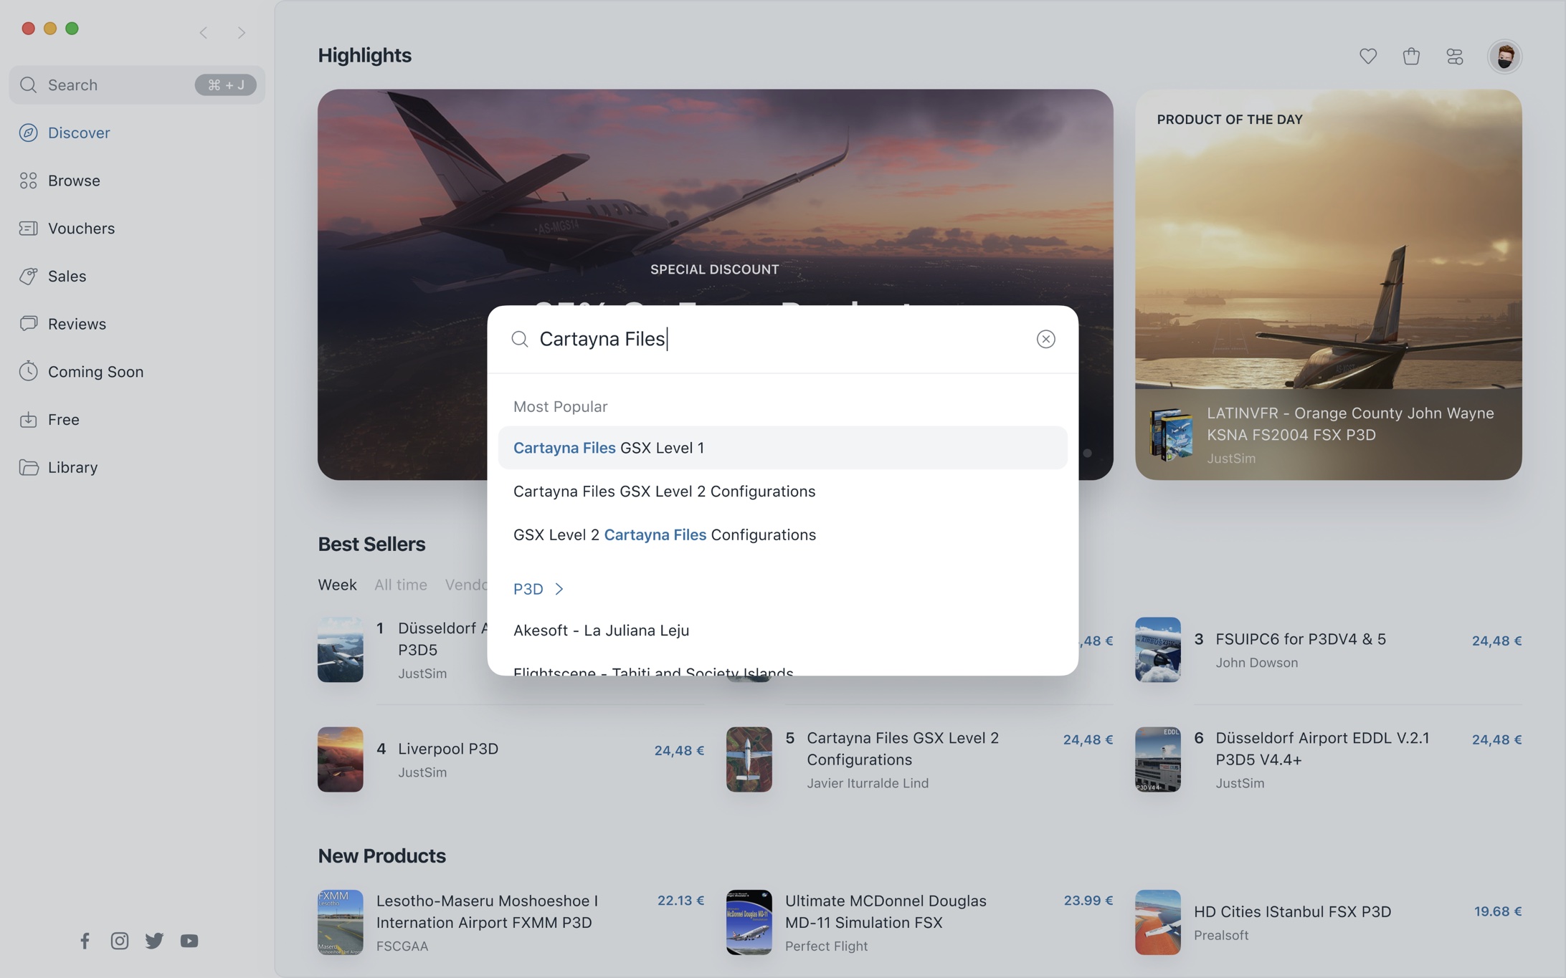Click the Coming Soon clock icon
The image size is (1566, 978).
coord(29,371)
